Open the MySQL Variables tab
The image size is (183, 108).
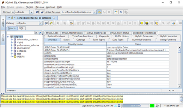click(x=168, y=36)
